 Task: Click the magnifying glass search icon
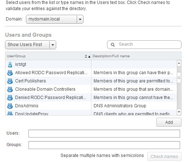coord(113,45)
